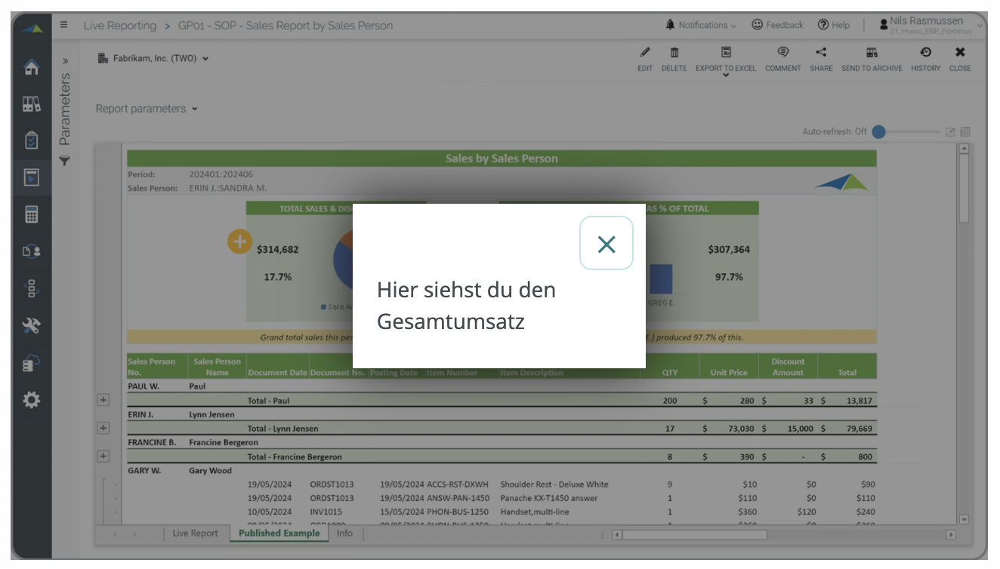Switch to the Live Report tab

195,533
